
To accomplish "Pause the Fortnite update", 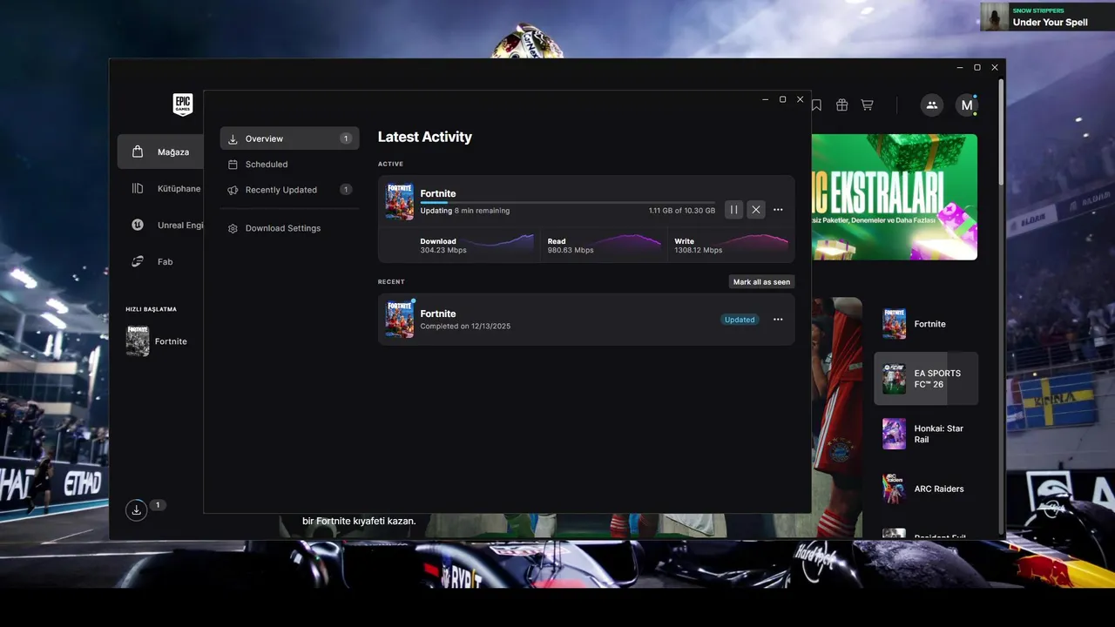I will 734,210.
